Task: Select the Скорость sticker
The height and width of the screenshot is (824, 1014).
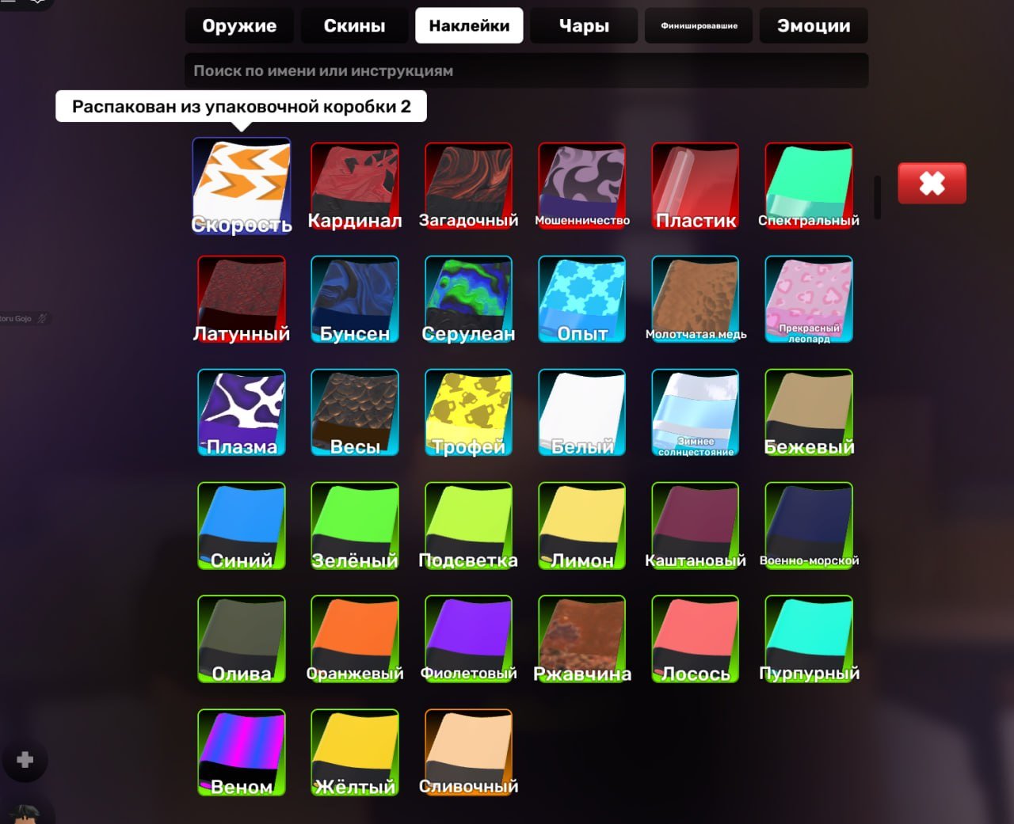Action: pyautogui.click(x=242, y=186)
